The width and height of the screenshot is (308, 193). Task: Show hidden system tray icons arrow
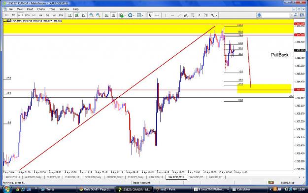point(270,189)
